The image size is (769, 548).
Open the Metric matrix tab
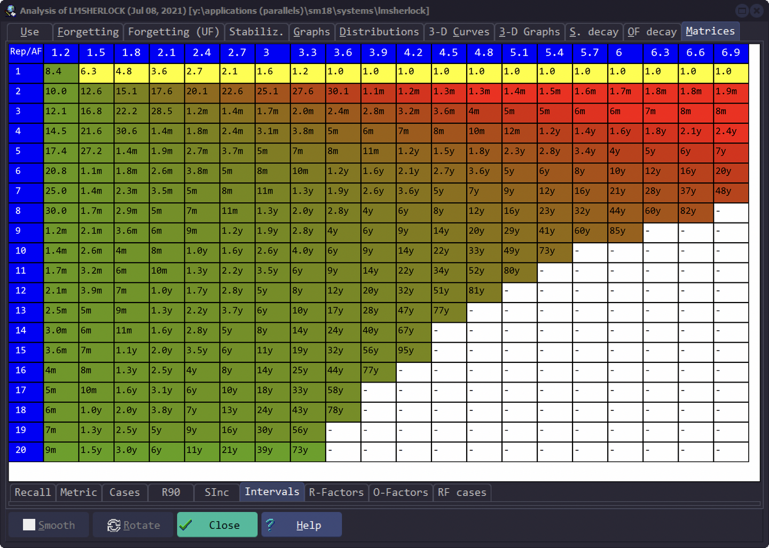tap(79, 493)
